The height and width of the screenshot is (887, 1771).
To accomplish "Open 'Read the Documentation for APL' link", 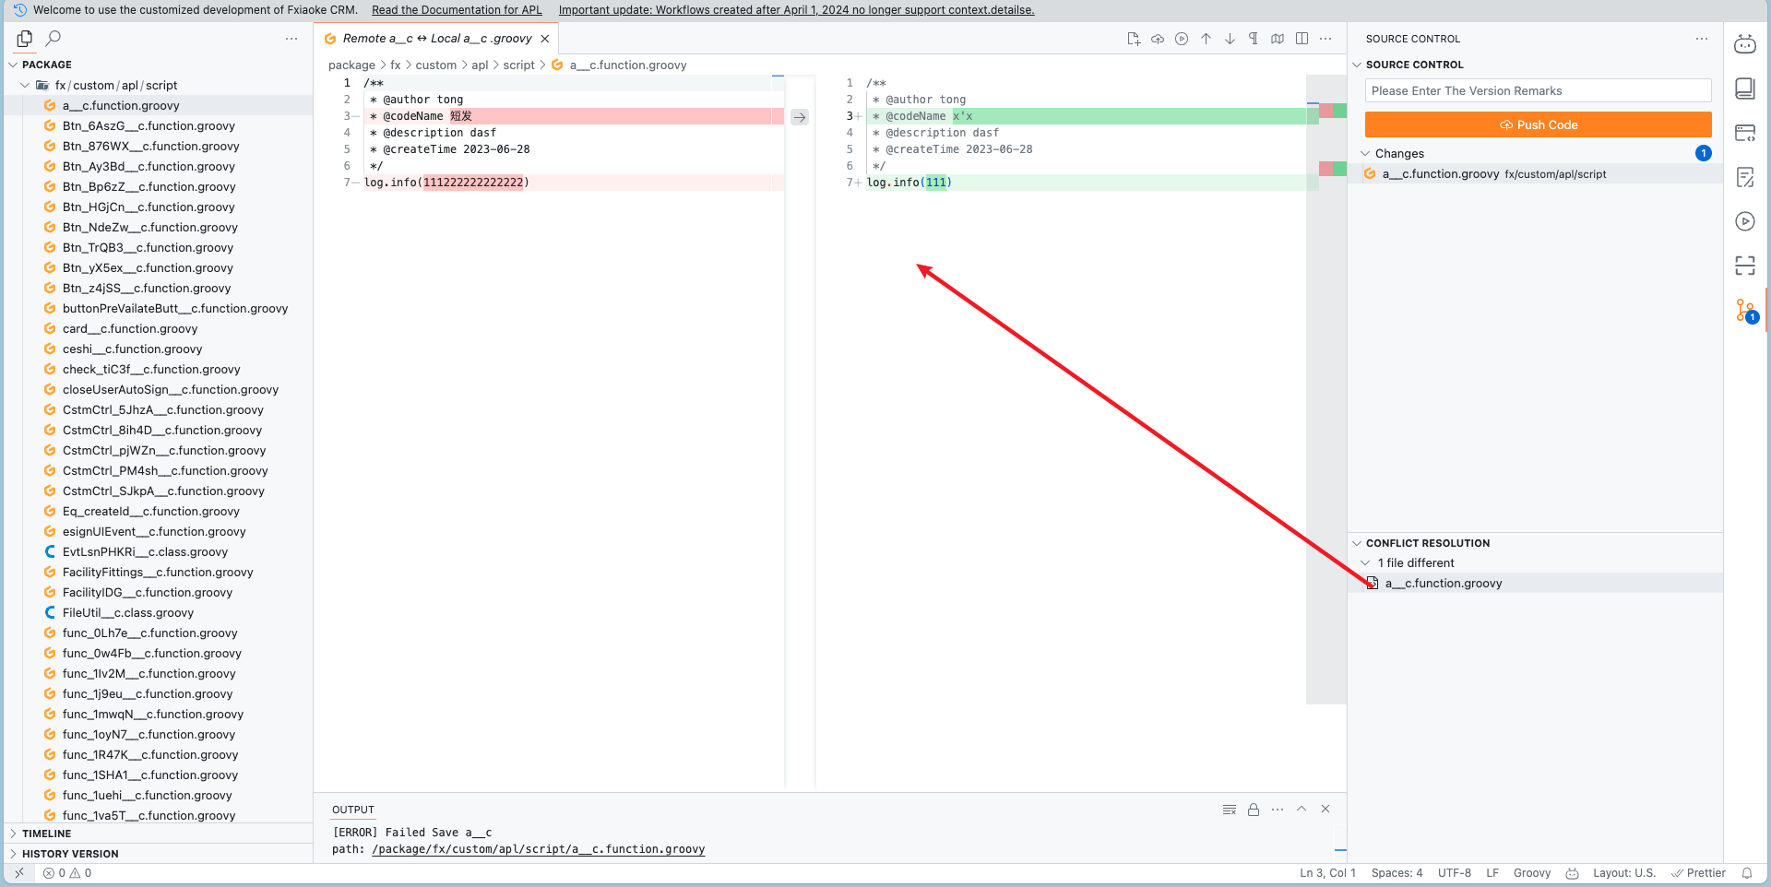I will tap(457, 10).
